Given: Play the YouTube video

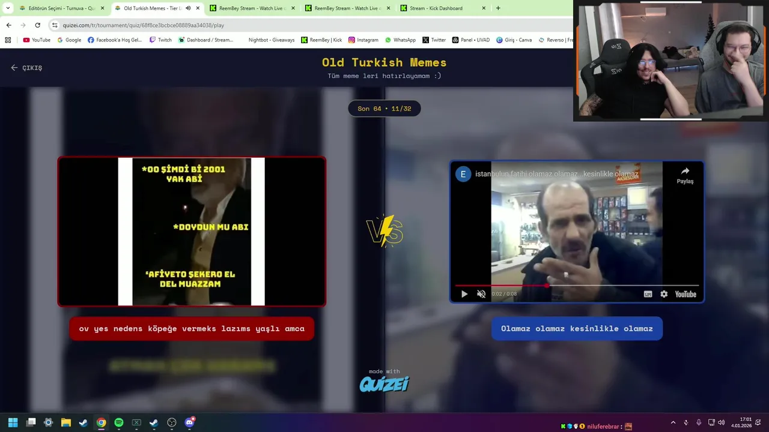Looking at the screenshot, I should (x=464, y=294).
